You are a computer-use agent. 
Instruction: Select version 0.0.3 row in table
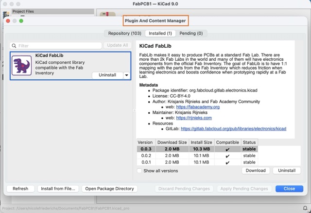point(197,149)
